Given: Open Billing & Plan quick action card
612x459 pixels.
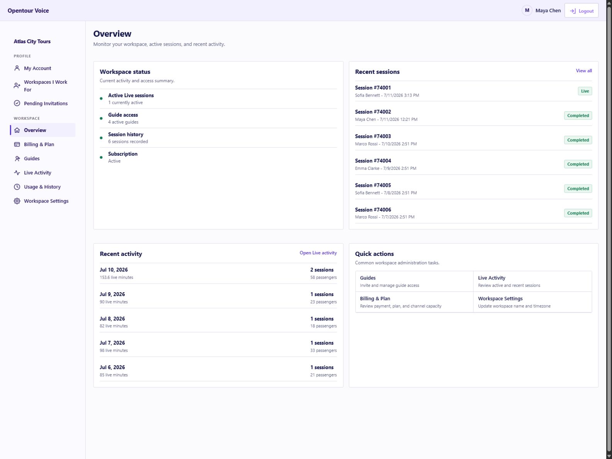Looking at the screenshot, I should coord(414,302).
